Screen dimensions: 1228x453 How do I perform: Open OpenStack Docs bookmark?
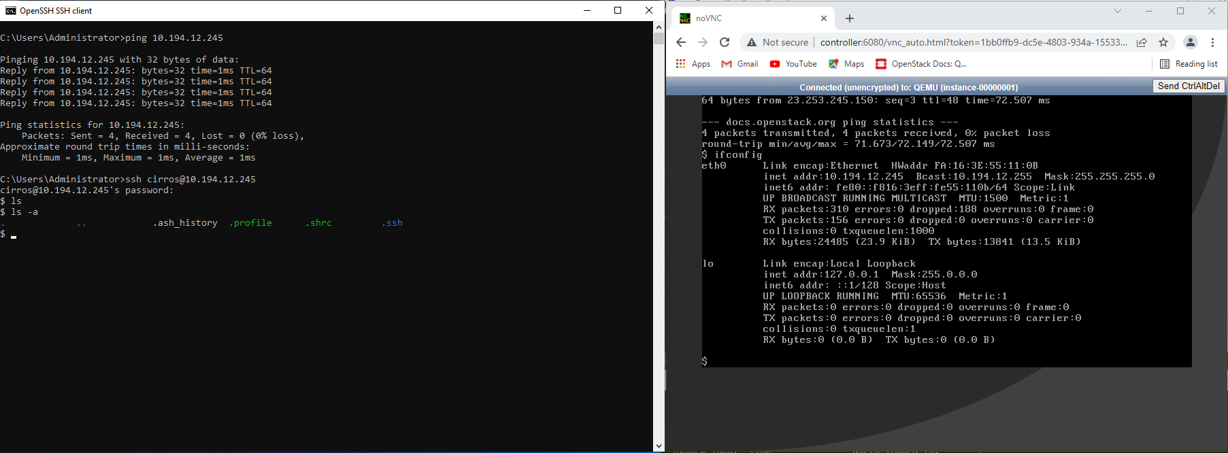(x=921, y=64)
